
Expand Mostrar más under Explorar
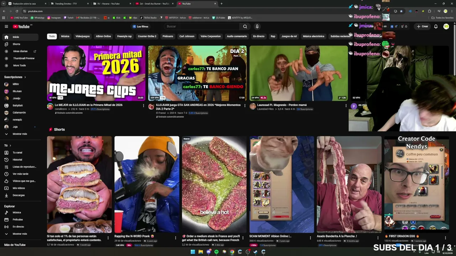[19, 234]
